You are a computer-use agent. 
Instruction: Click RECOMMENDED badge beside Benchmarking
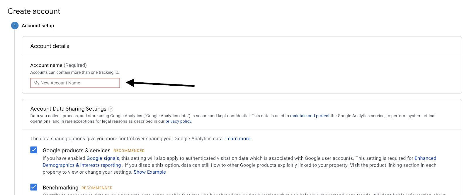click(x=97, y=188)
